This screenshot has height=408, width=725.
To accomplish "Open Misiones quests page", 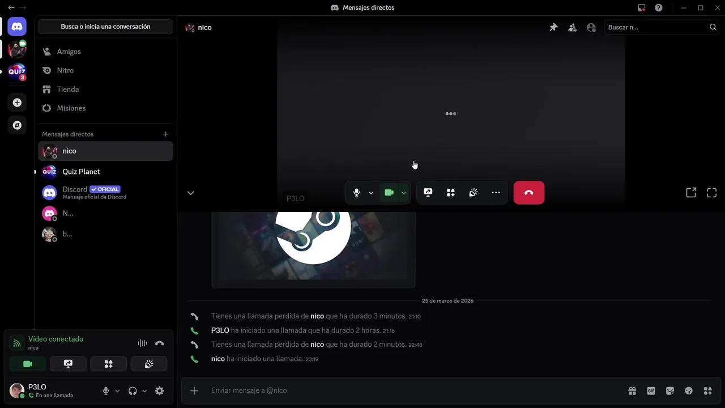I will (105, 108).
